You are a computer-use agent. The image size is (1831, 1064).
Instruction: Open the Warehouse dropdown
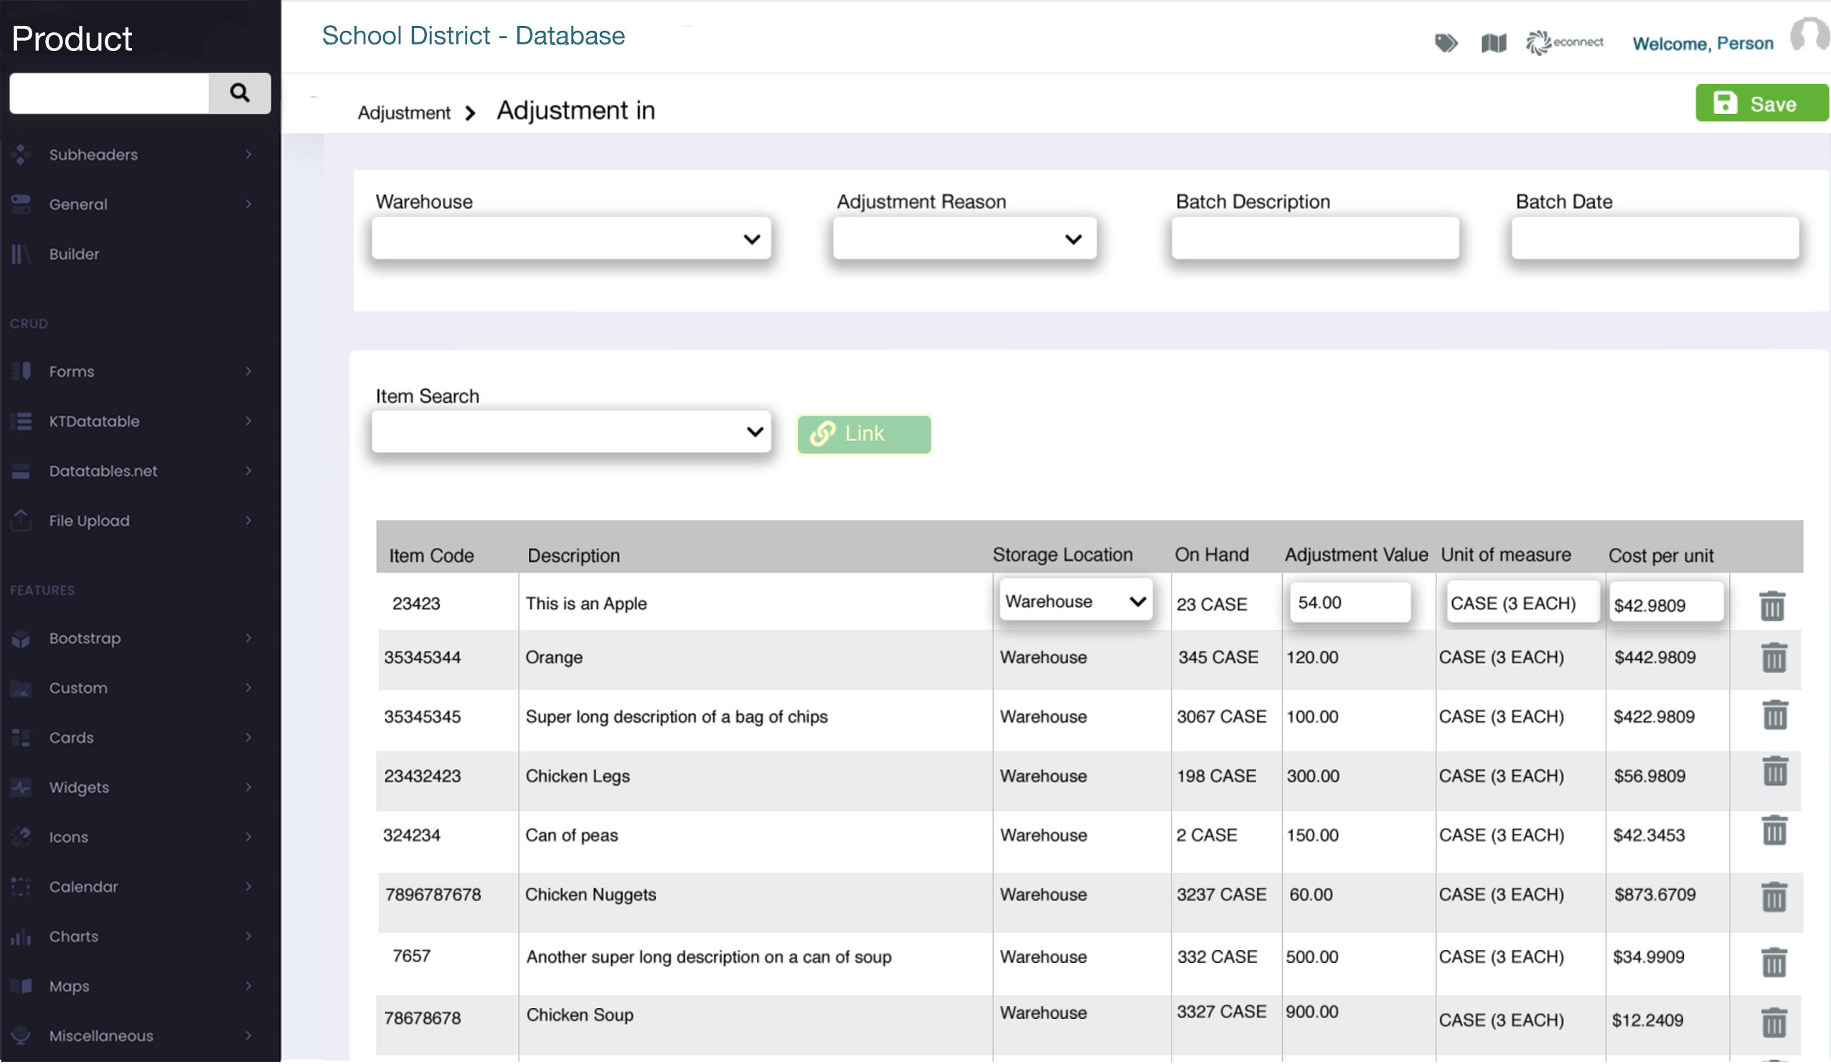point(570,238)
